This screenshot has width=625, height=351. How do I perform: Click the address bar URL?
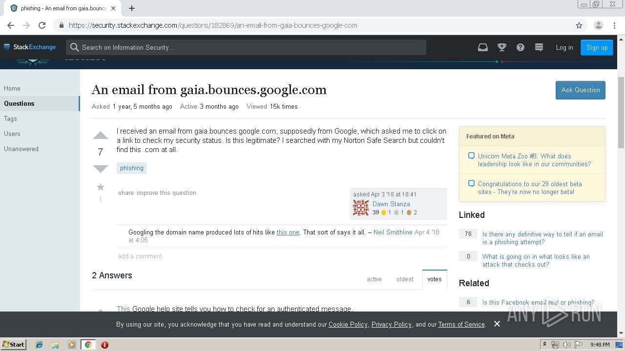pos(213,25)
